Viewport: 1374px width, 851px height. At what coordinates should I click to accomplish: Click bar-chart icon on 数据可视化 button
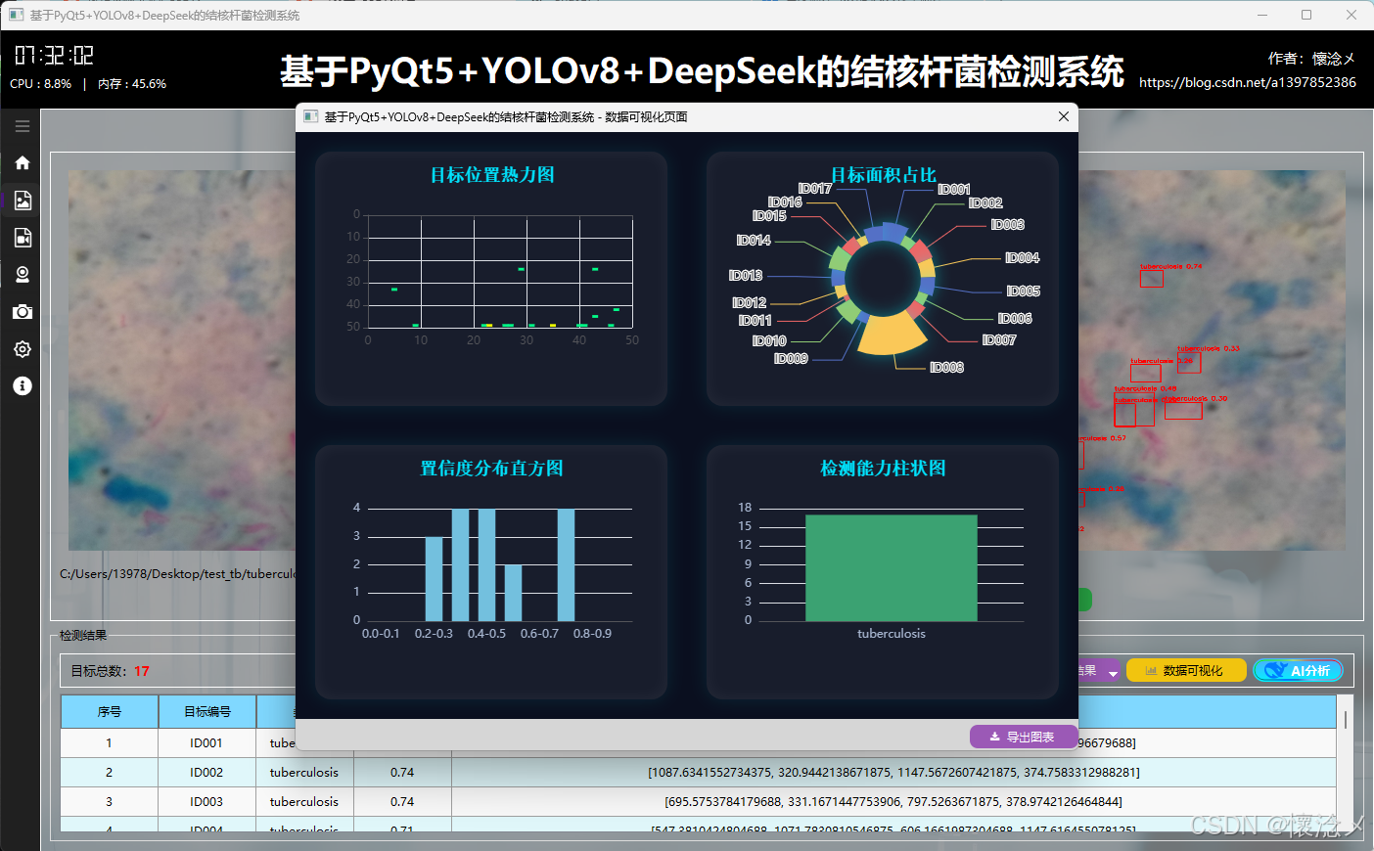[x=1152, y=671]
